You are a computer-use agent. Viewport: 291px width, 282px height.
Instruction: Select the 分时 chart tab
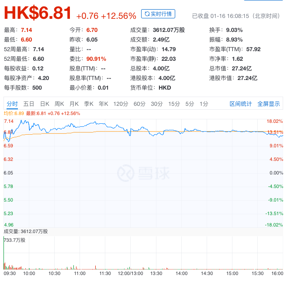point(12,104)
